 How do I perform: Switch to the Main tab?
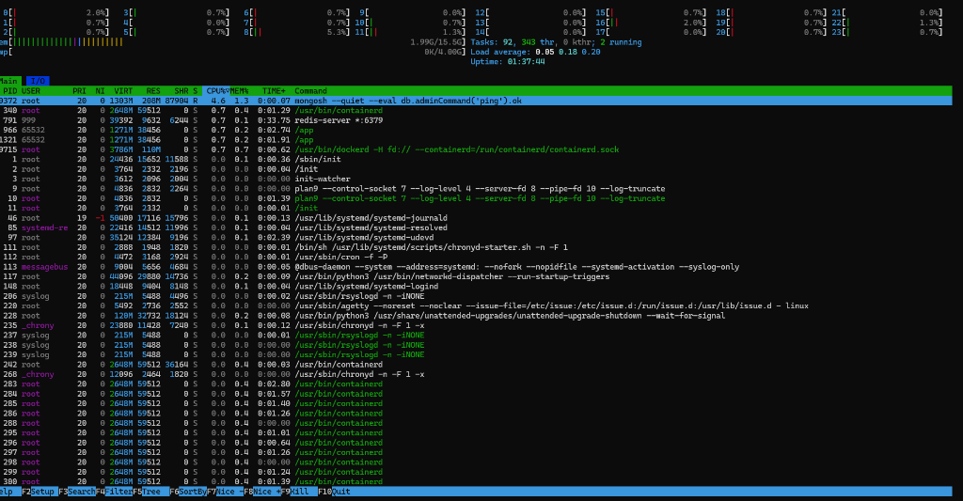click(10, 81)
